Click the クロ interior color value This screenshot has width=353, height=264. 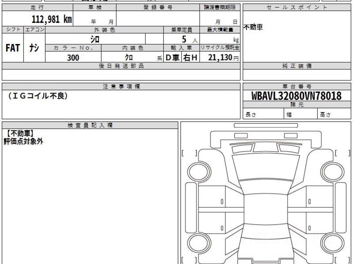click(129, 57)
